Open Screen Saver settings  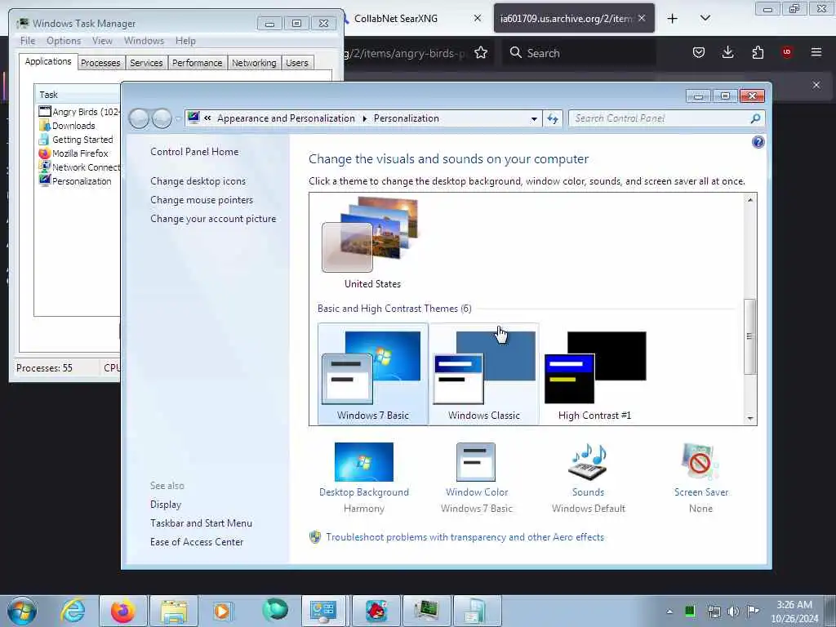click(700, 477)
